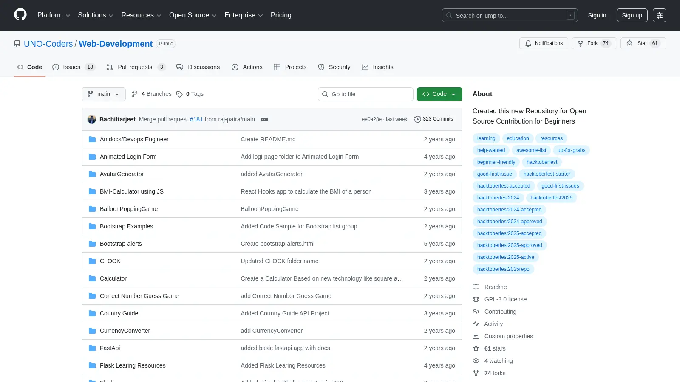Expand the Solutions menu
Screen dimensions: 680x382
[x=96, y=15]
